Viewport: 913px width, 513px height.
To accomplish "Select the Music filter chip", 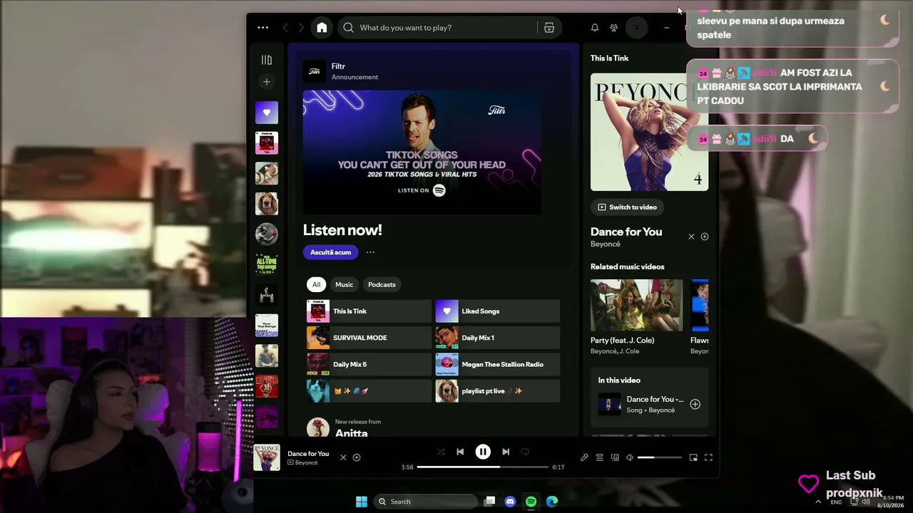I will (x=345, y=284).
